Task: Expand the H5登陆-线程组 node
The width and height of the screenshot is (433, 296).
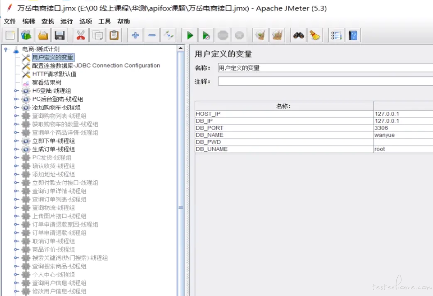Action: 16,91
